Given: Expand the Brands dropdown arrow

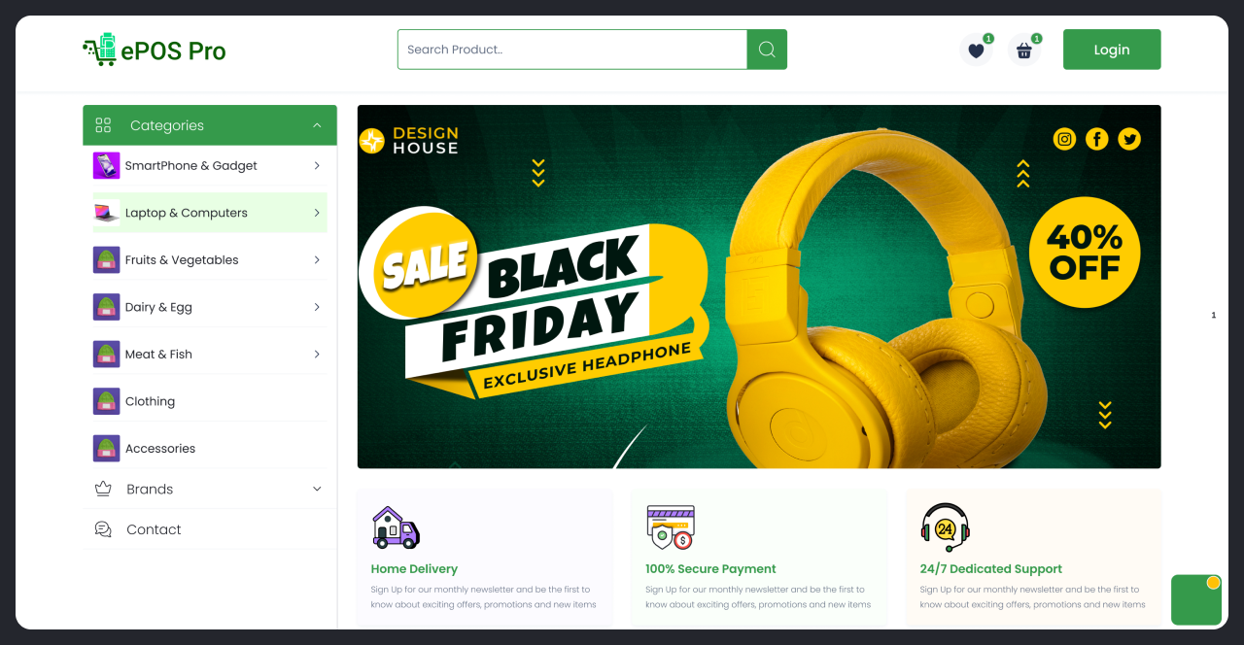Looking at the screenshot, I should [317, 489].
